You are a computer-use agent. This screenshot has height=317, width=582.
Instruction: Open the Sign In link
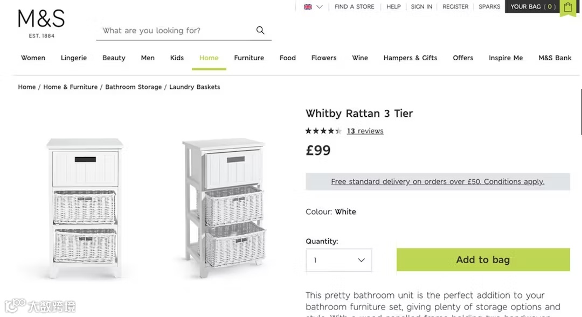click(421, 7)
